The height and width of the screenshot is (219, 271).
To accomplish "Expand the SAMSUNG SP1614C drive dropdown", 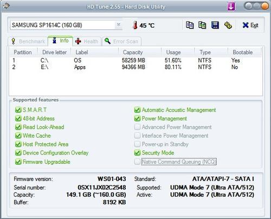I will tap(119, 25).
